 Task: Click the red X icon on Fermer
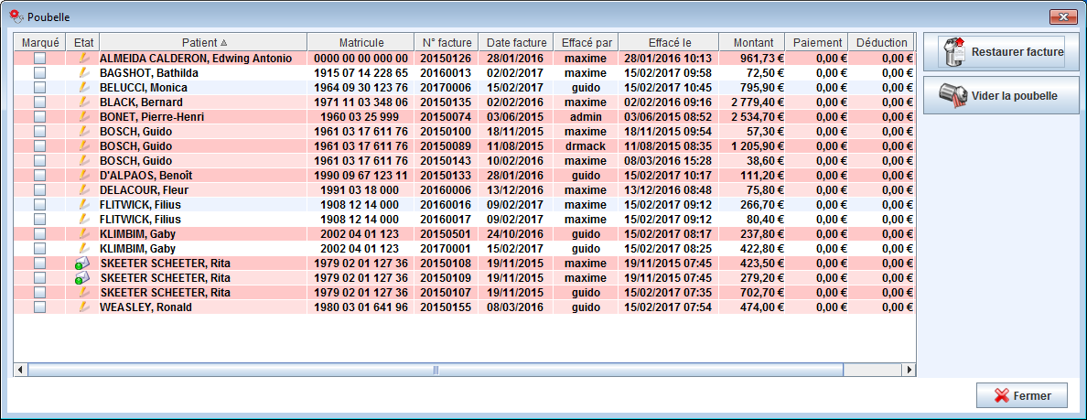click(1001, 396)
